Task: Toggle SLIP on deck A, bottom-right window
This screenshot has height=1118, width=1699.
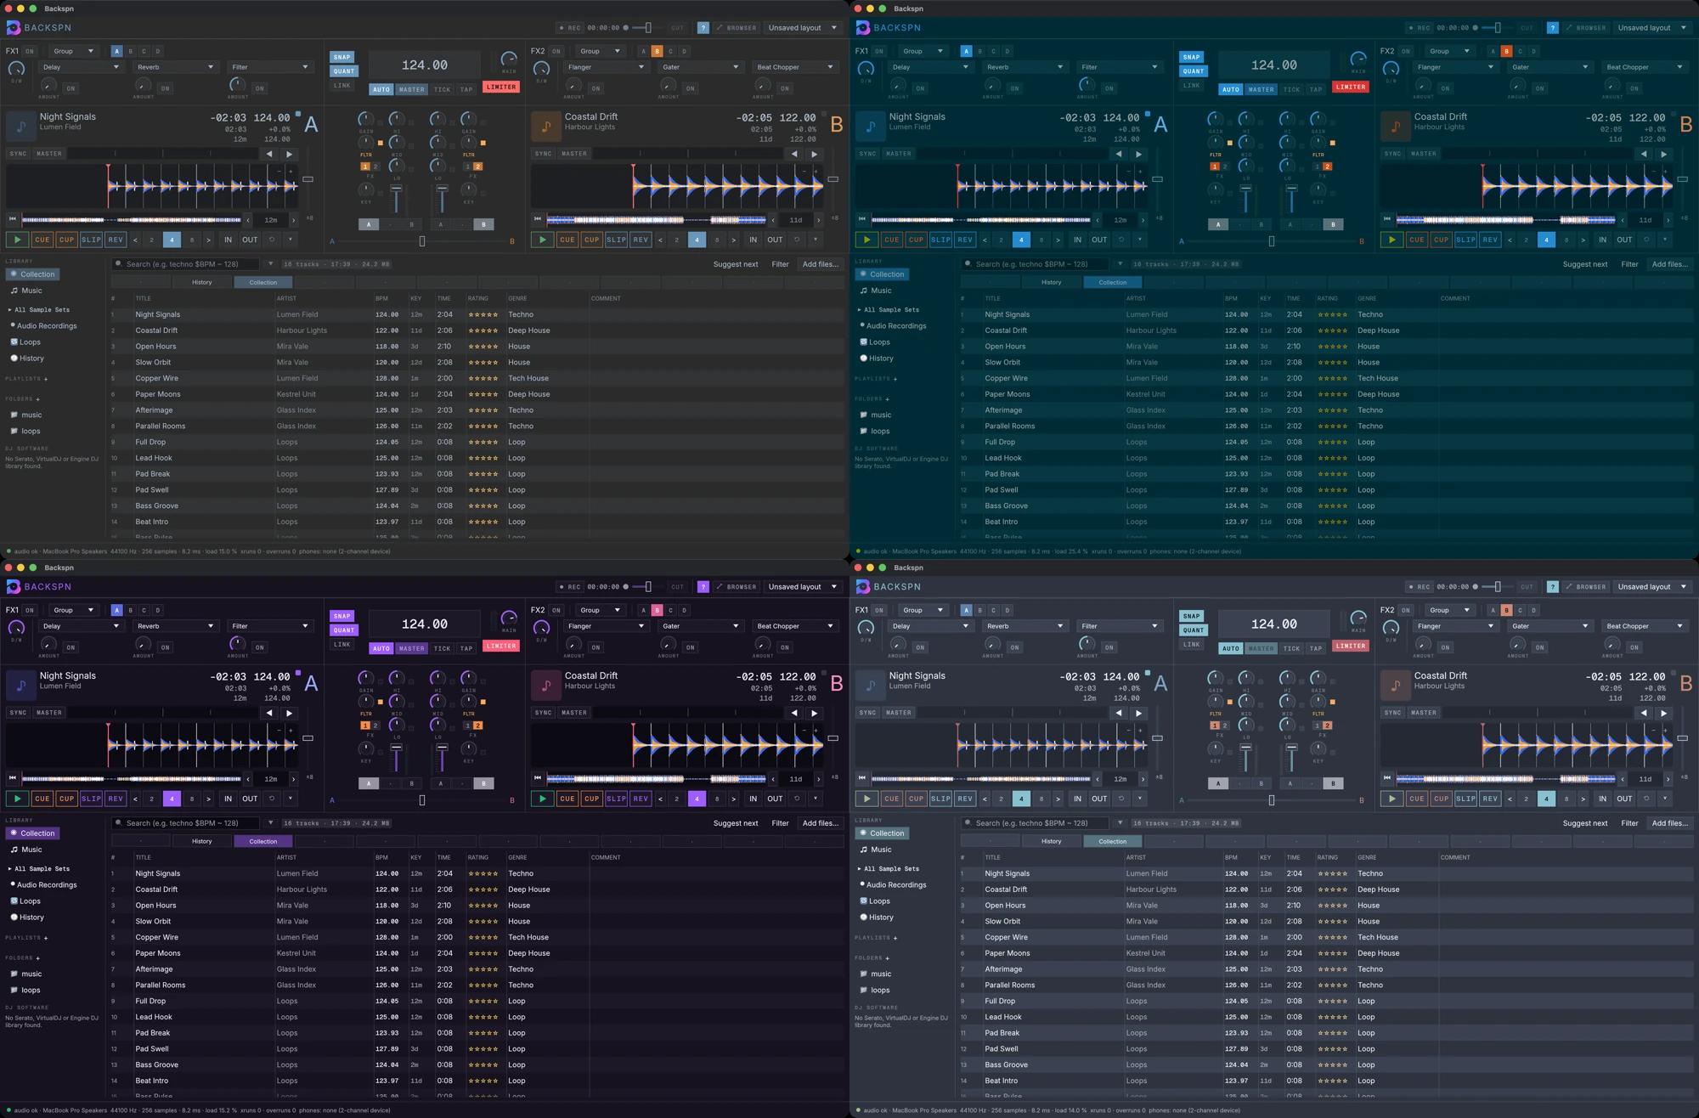Action: click(x=940, y=799)
